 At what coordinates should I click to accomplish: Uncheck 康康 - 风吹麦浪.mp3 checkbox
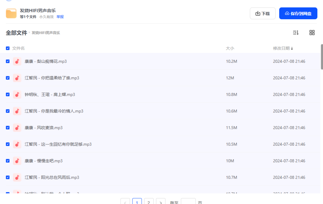pos(8,128)
